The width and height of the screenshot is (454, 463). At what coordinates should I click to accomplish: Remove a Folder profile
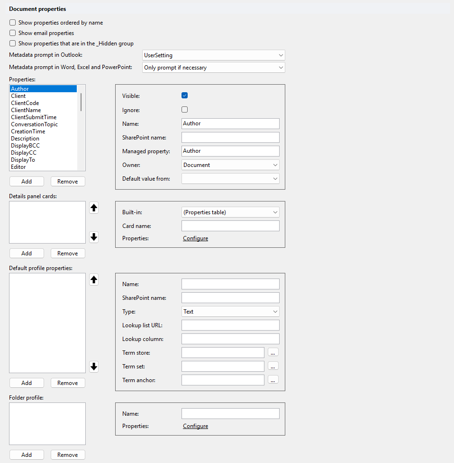click(68, 455)
